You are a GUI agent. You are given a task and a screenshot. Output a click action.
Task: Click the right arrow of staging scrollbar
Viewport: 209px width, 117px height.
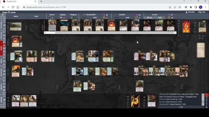[x=175, y=32]
